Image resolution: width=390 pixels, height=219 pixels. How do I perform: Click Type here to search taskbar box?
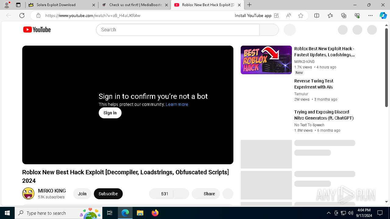[58, 213]
